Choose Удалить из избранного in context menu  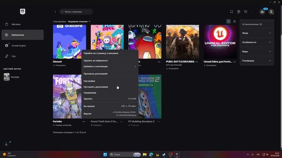pyautogui.click(x=110, y=61)
